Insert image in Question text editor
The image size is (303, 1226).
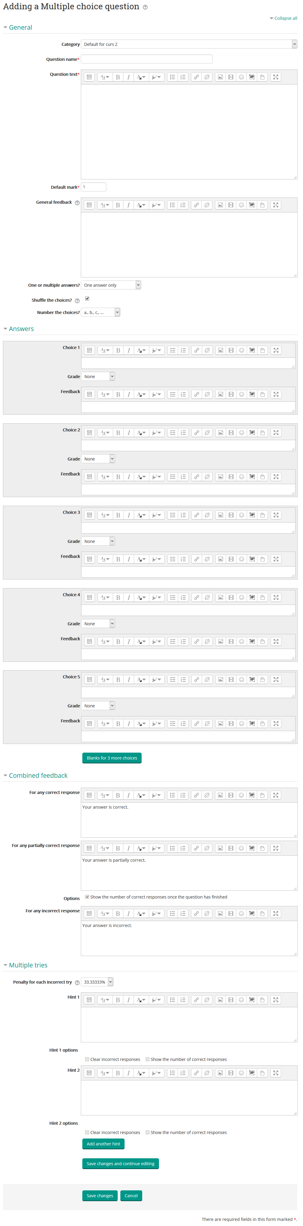coord(220,77)
